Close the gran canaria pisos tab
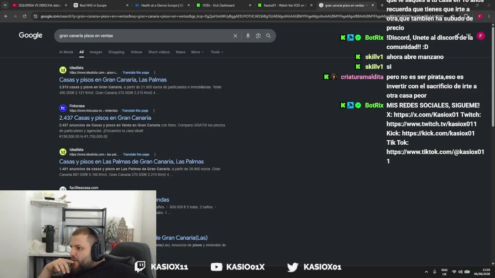This screenshot has height=278, width=495. pos(373,5)
